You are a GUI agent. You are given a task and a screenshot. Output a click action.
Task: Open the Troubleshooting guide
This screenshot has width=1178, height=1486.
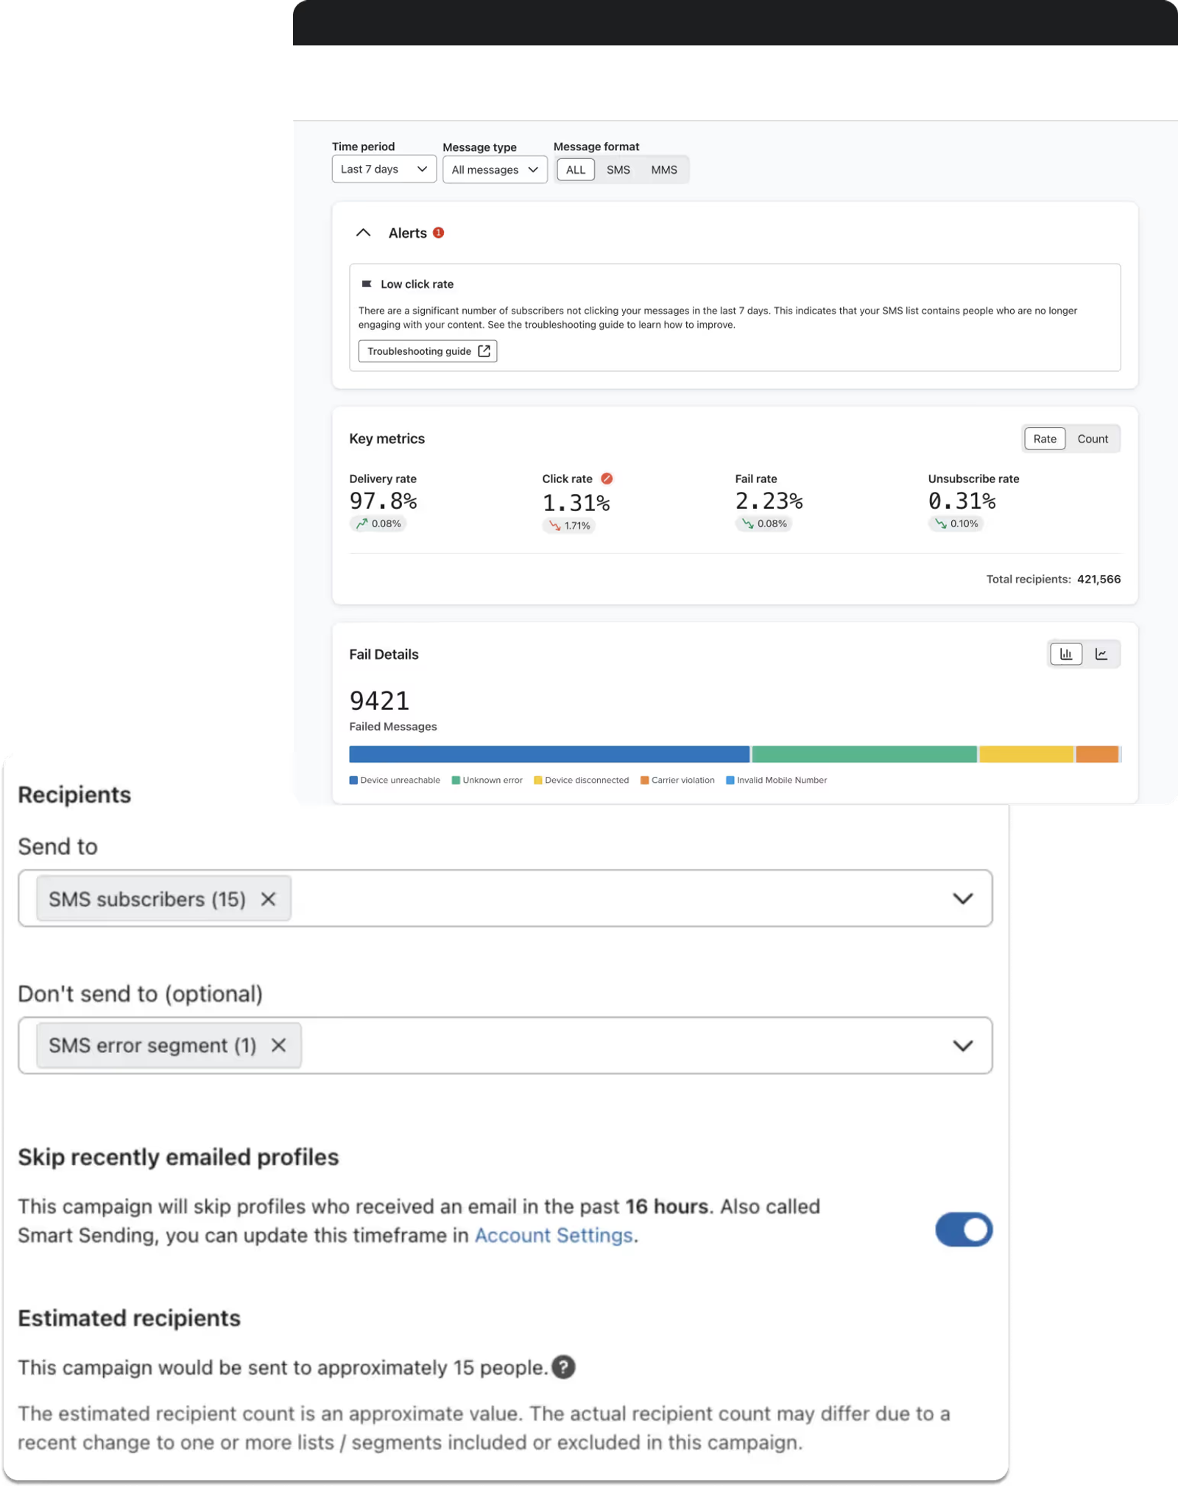pos(428,351)
